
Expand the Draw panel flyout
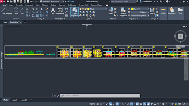coord(16,19)
